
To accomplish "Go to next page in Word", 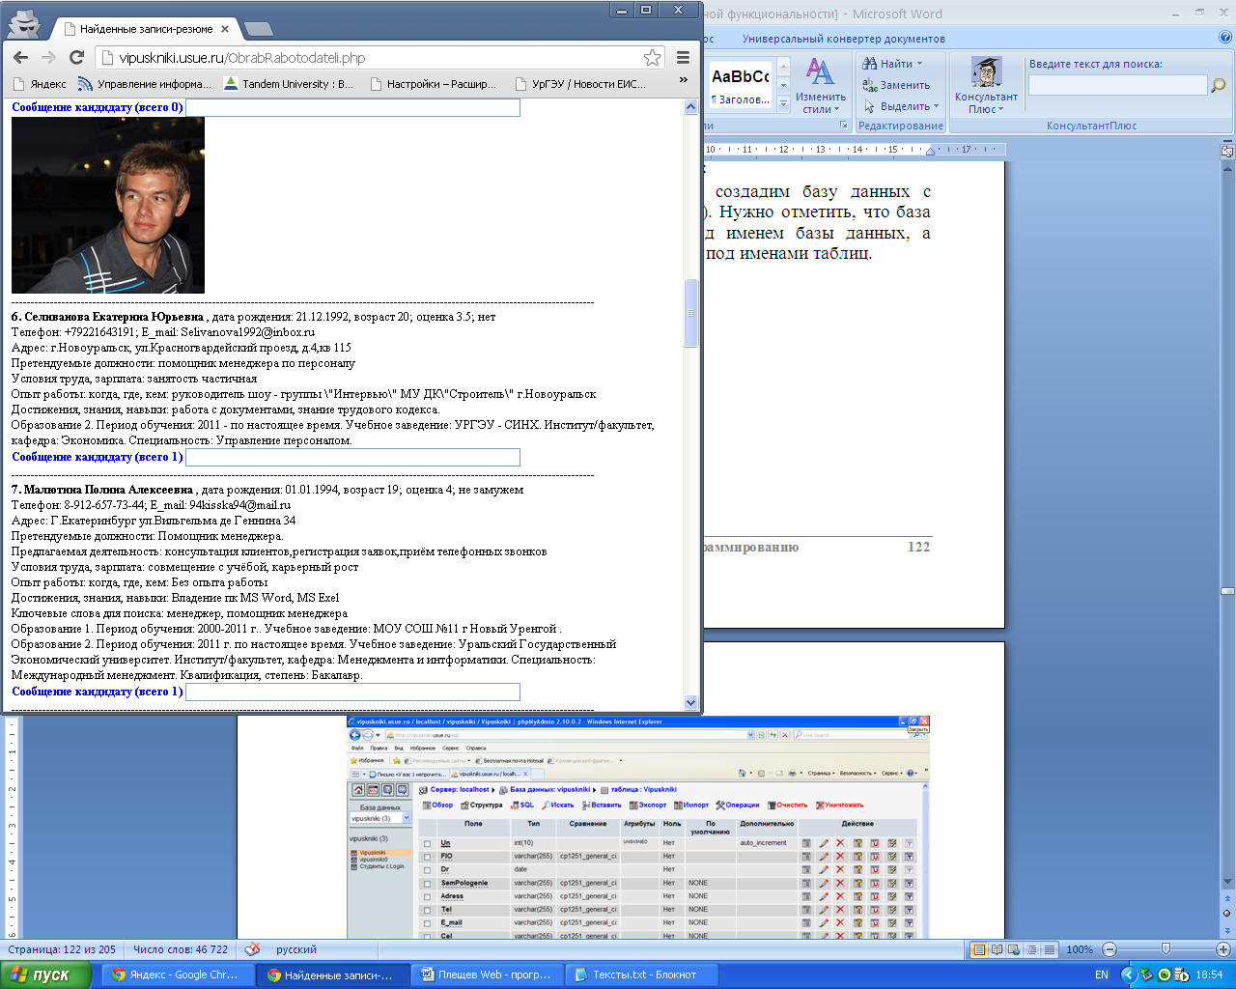I will coord(1227,929).
